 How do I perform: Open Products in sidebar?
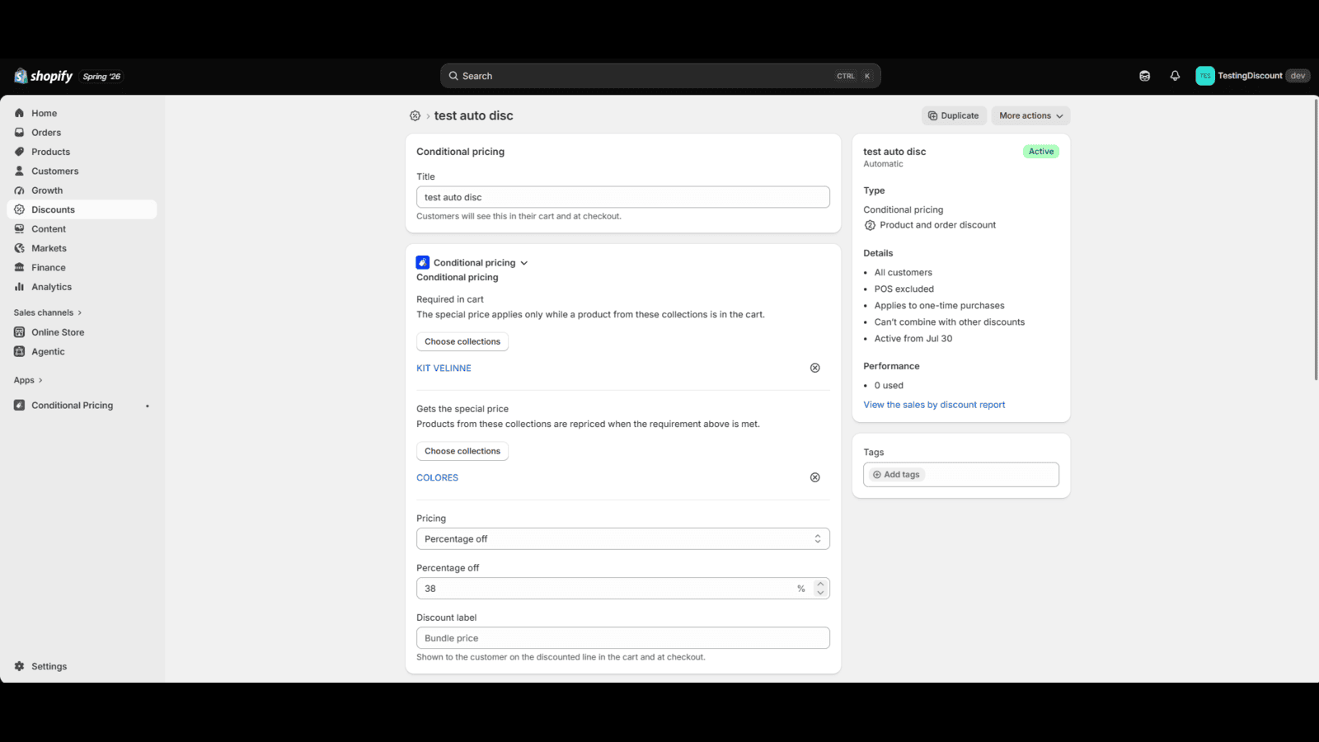click(x=82, y=152)
